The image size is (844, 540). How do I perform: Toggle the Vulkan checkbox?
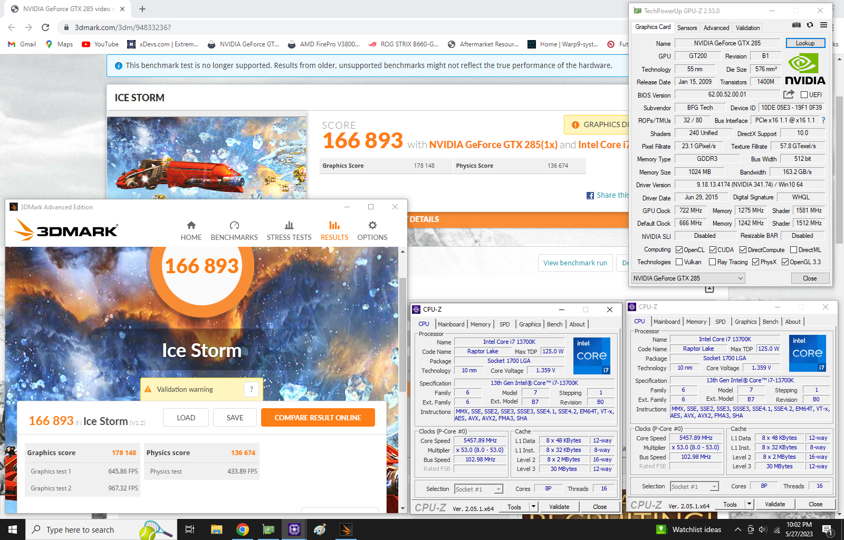[x=679, y=262]
